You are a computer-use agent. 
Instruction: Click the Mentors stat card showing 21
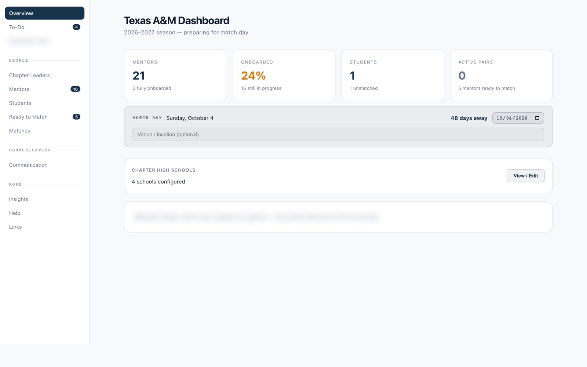(x=175, y=75)
